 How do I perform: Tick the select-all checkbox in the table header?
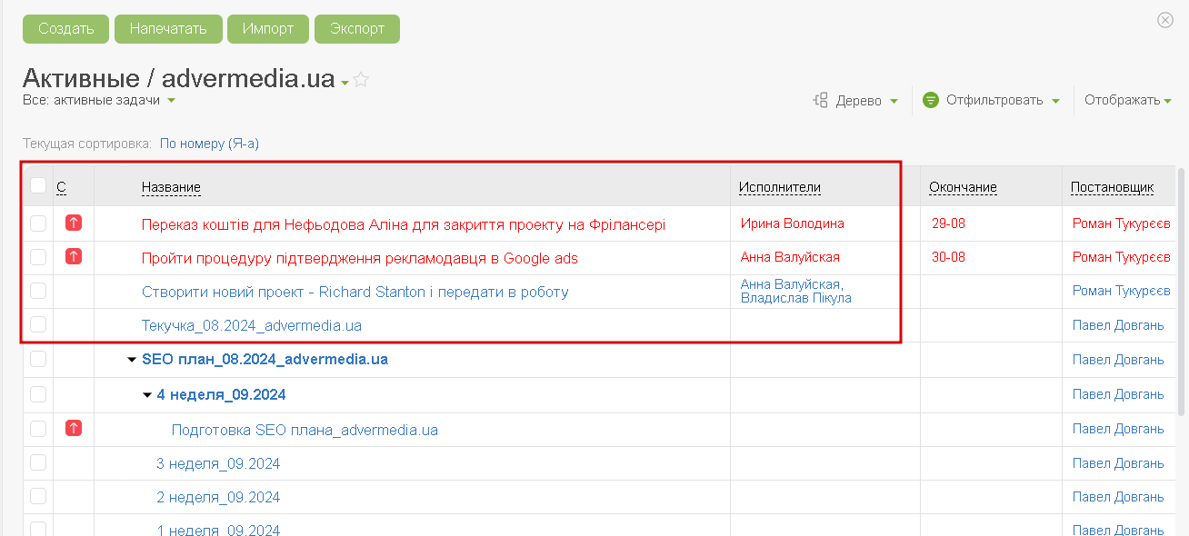(38, 185)
